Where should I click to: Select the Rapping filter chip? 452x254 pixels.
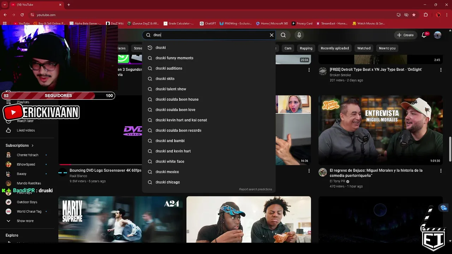[306, 48]
